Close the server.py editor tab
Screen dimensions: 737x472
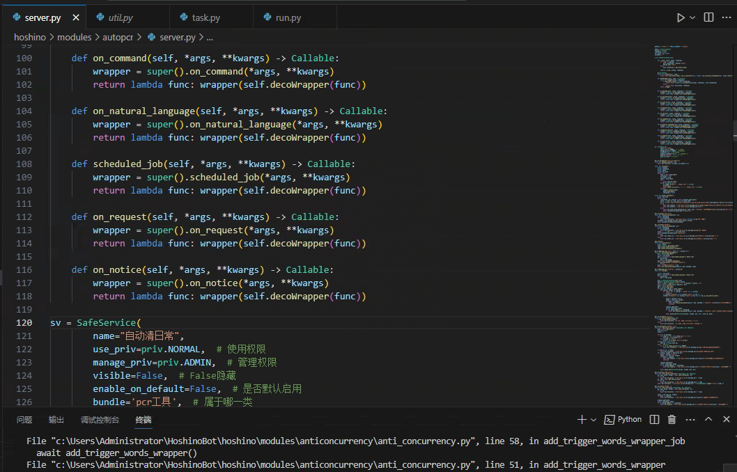tap(76, 17)
